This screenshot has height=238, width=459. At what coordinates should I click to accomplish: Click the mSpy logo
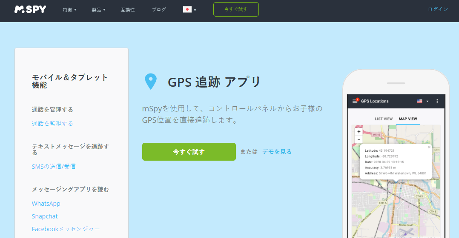pos(30,9)
